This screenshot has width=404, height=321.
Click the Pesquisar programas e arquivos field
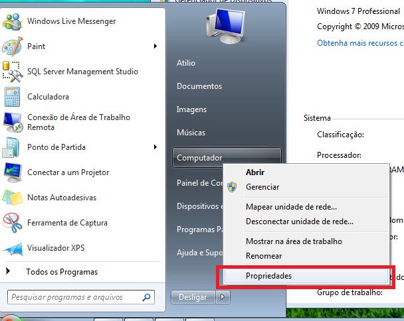81,297
